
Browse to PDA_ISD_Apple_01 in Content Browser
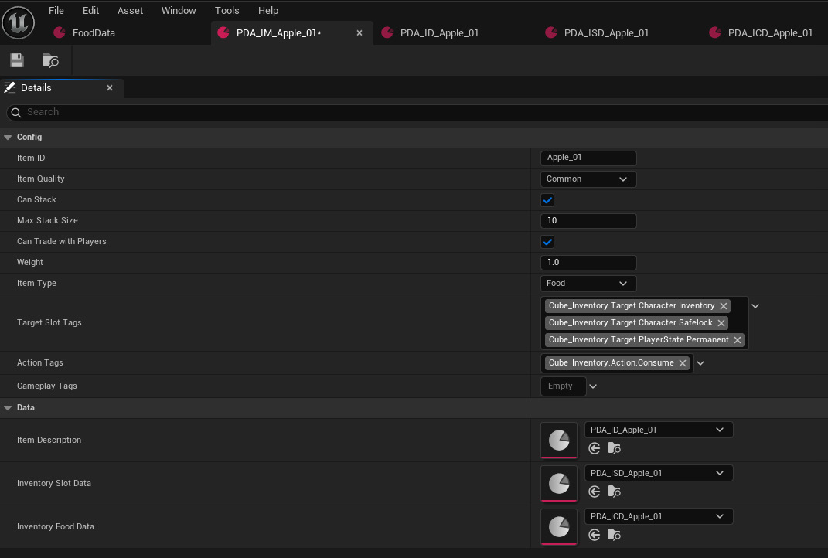(x=614, y=492)
